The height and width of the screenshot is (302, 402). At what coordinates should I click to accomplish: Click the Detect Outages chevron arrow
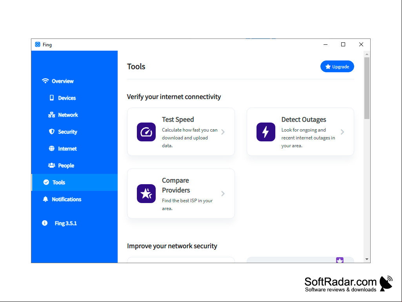(x=342, y=132)
